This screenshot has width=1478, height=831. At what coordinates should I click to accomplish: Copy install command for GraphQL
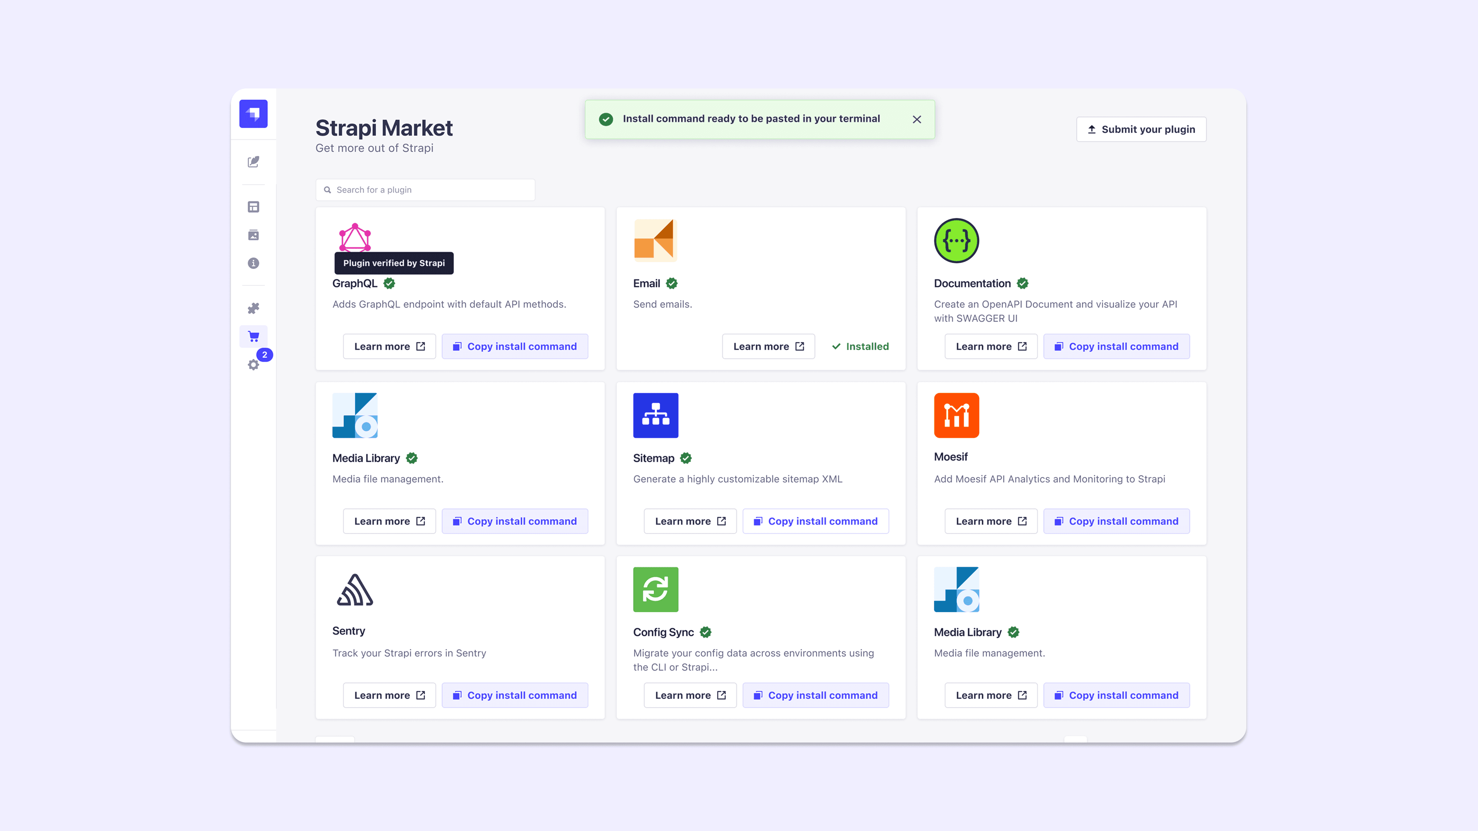(515, 346)
